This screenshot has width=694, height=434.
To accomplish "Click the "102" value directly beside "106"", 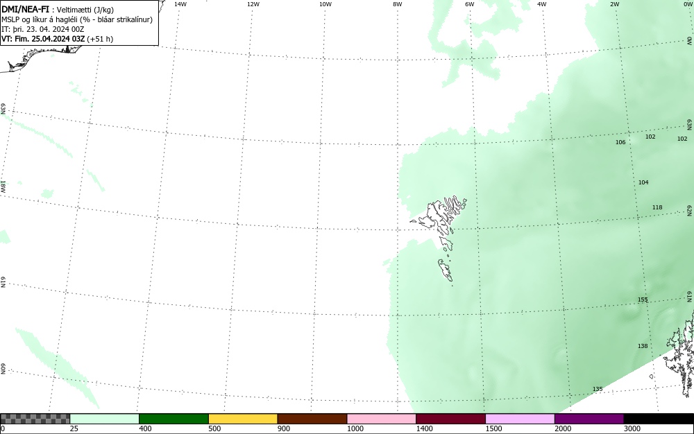I will pos(650,137).
